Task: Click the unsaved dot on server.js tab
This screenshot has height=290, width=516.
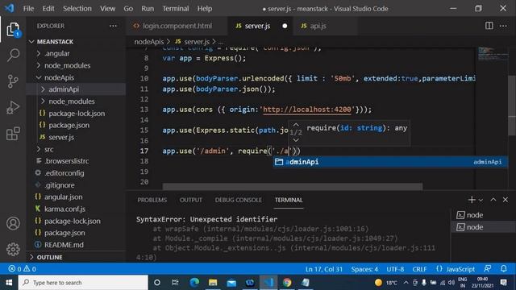Action: (x=285, y=26)
